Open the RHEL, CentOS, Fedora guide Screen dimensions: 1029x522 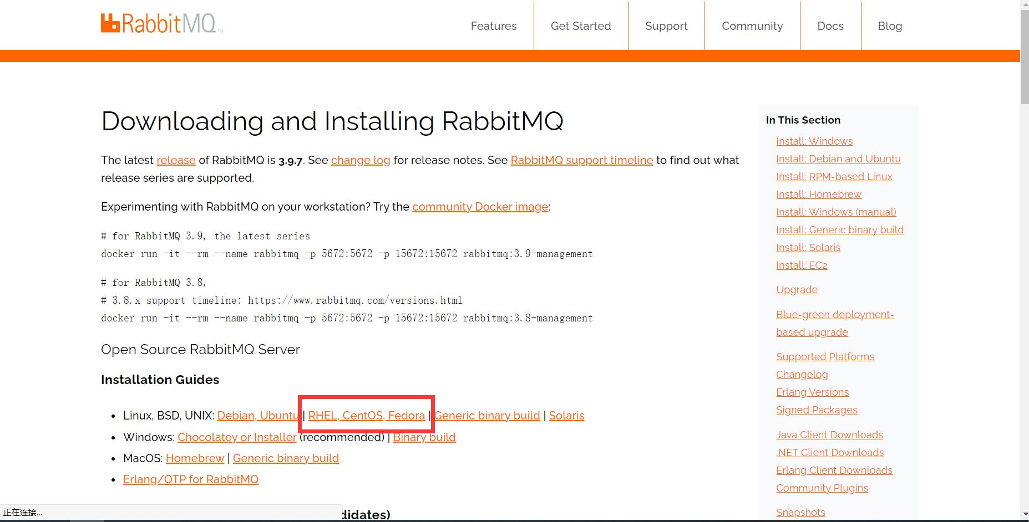[367, 416]
